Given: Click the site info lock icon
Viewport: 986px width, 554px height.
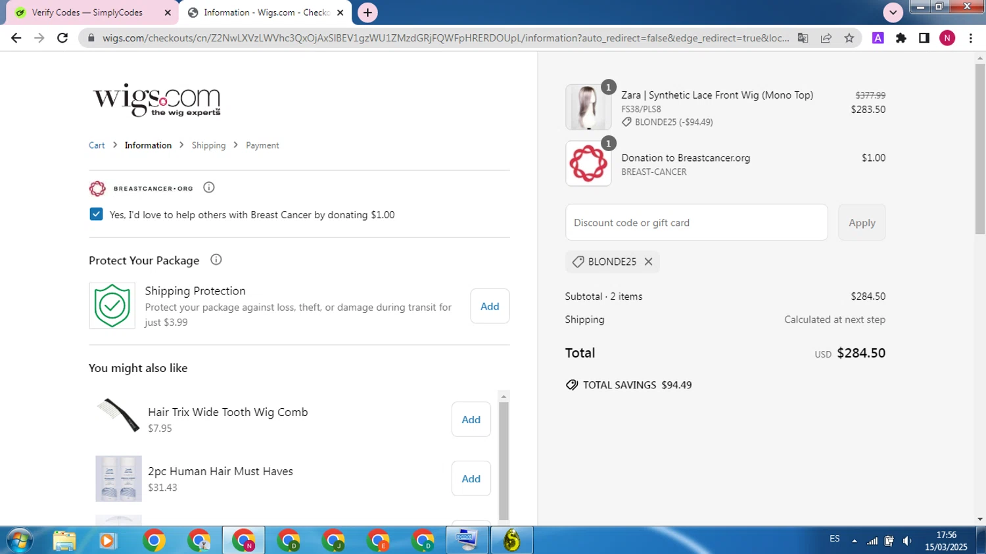Looking at the screenshot, I should coord(90,38).
